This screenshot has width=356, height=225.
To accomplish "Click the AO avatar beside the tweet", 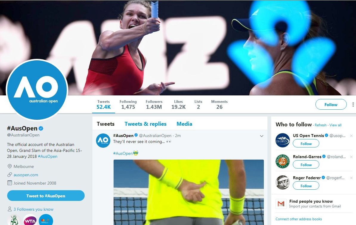I will coord(103,140).
